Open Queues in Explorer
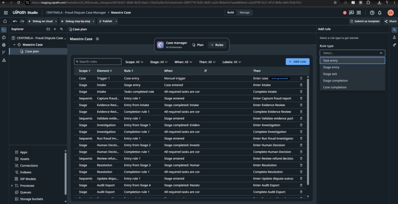The height and width of the screenshot is (204, 398). [25, 192]
